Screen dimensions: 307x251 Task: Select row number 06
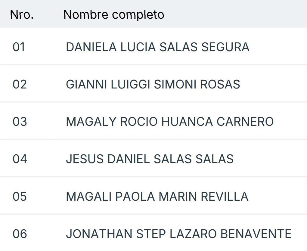pyautogui.click(x=20, y=234)
